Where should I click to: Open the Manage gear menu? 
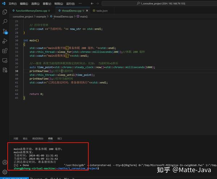[5, 172]
